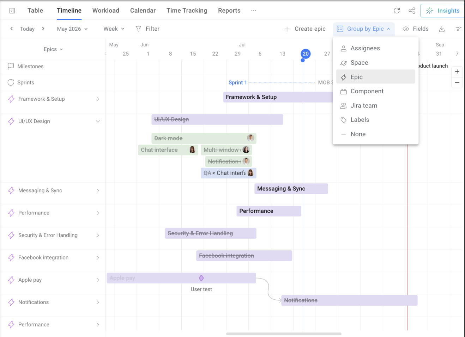
Task: Select the Sprint 1 label
Action: tap(237, 82)
